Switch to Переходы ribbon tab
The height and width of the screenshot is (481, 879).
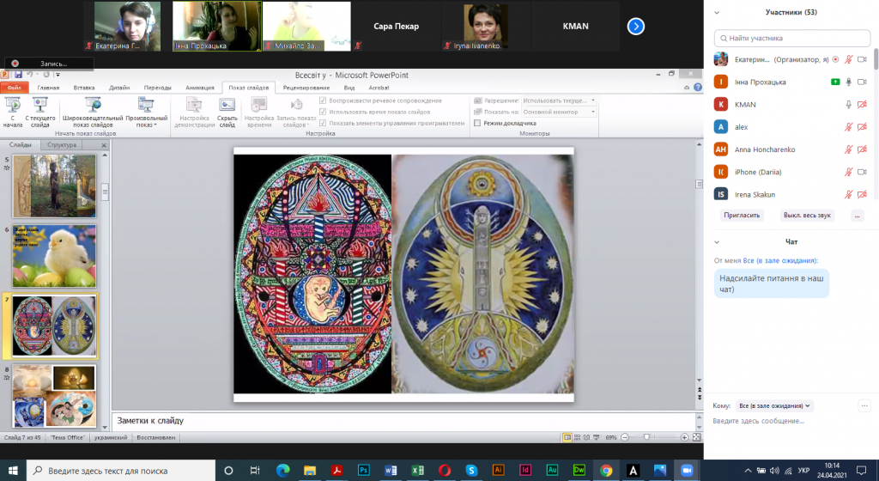pos(157,88)
